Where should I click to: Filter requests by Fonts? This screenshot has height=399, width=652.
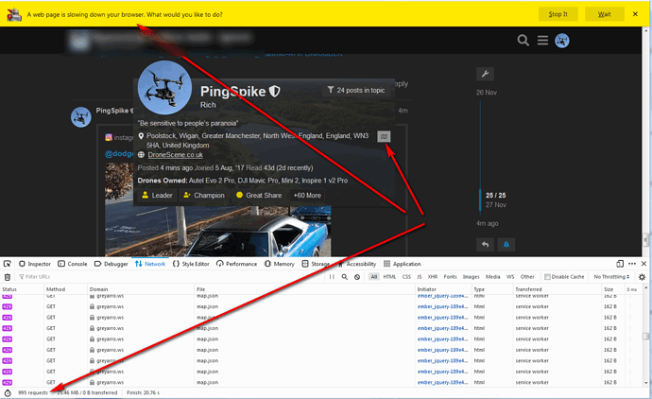coord(451,277)
